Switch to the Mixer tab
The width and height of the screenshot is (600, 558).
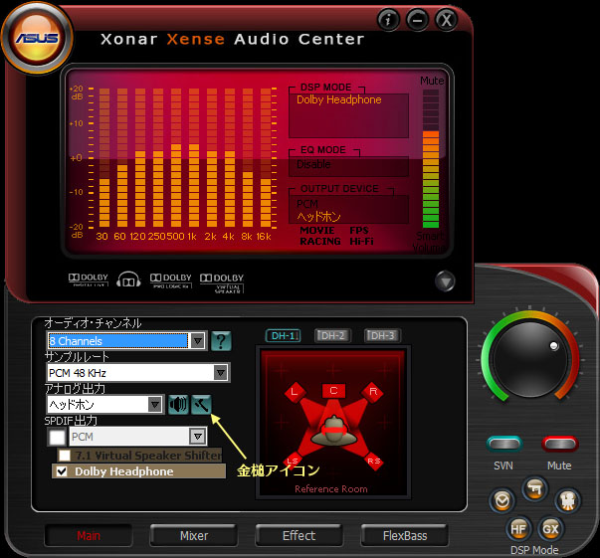pyautogui.click(x=194, y=535)
